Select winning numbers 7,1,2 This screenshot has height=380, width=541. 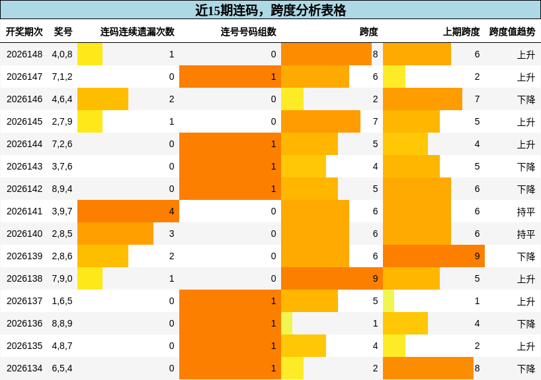(x=62, y=77)
